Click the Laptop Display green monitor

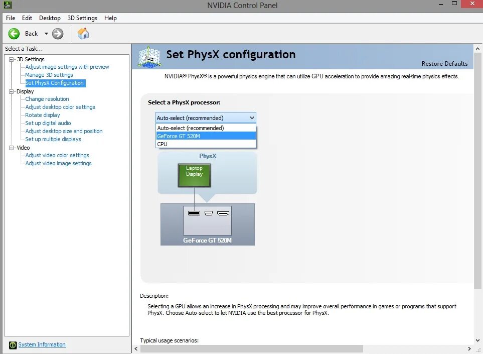pos(195,175)
